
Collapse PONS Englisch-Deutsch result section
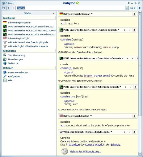click(134, 30)
